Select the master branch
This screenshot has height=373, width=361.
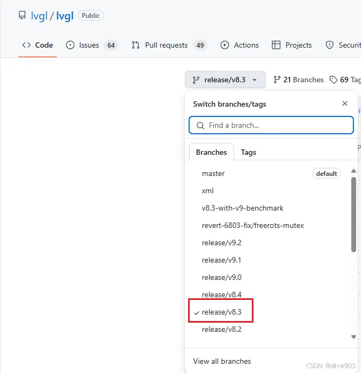pos(271,173)
